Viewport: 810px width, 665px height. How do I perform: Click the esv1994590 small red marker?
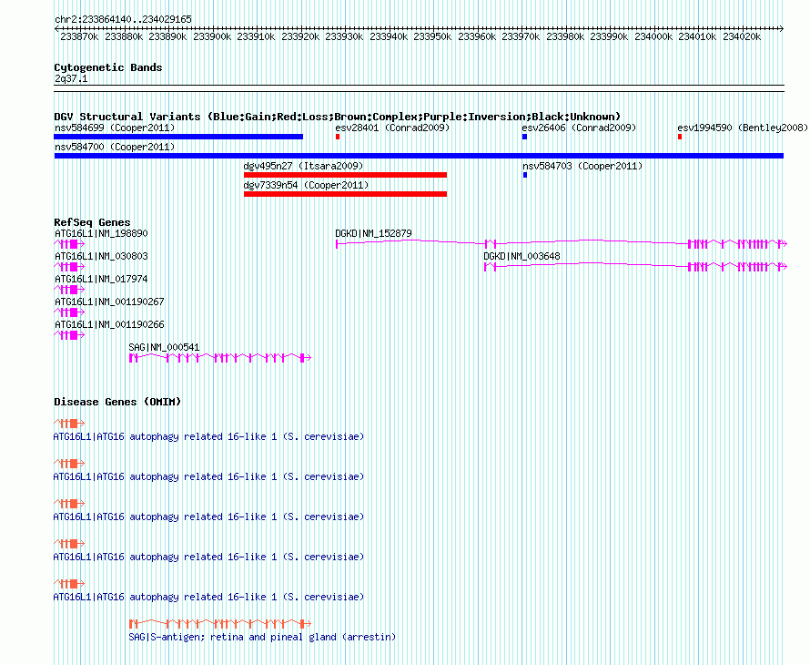click(x=680, y=137)
